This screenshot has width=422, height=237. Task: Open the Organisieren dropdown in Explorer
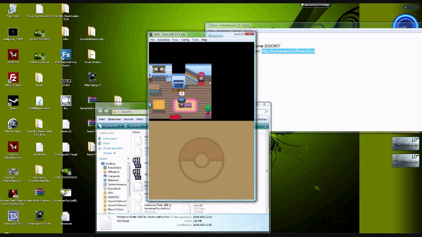click(110, 126)
